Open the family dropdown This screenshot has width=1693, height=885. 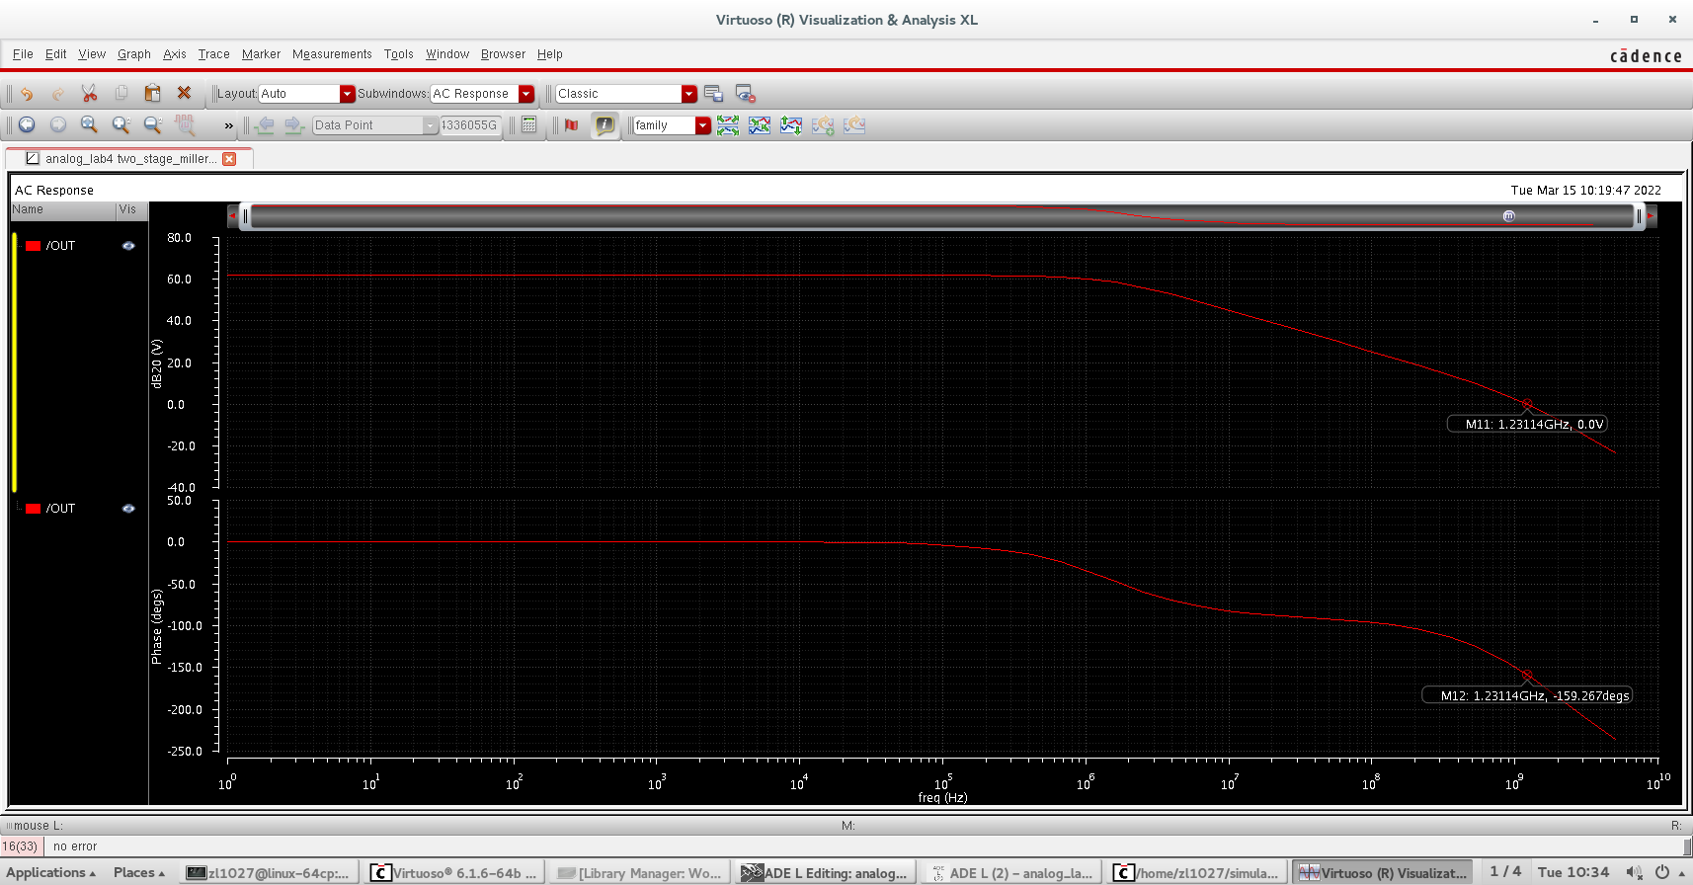click(703, 125)
